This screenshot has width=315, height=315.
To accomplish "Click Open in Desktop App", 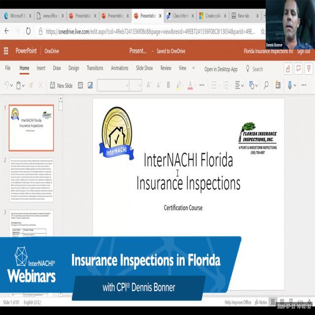I will click(221, 69).
